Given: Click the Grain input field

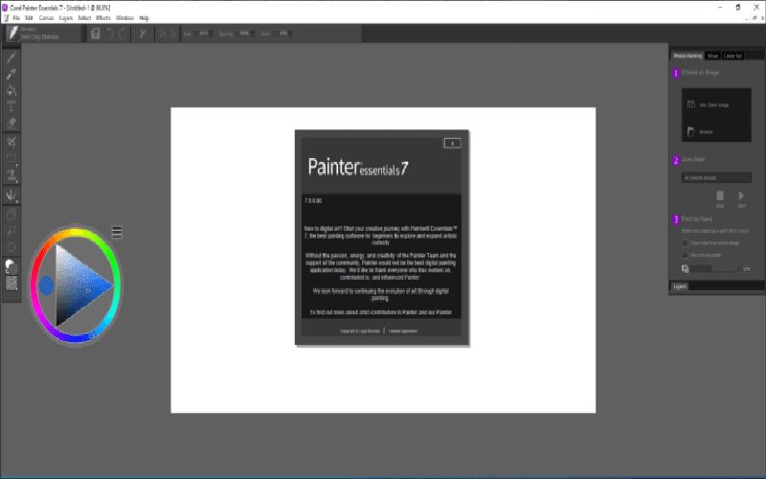Looking at the screenshot, I should coord(281,34).
